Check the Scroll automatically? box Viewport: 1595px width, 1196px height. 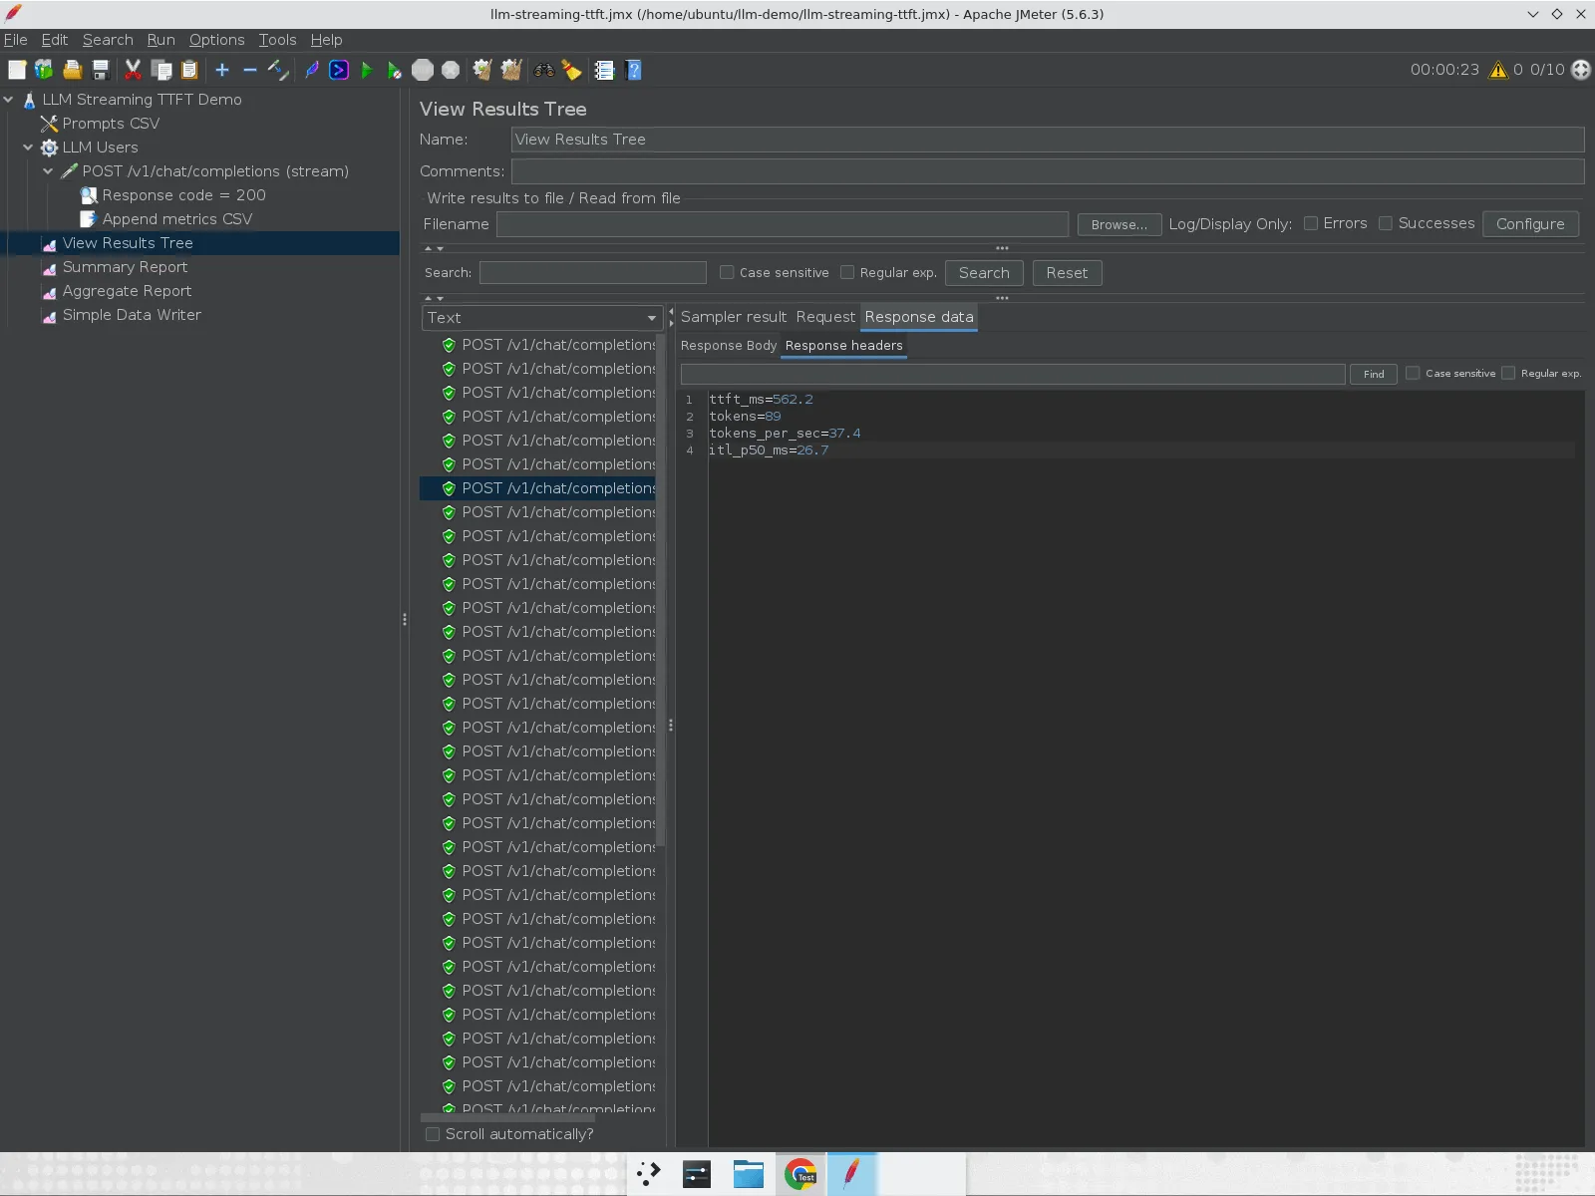pyautogui.click(x=433, y=1134)
